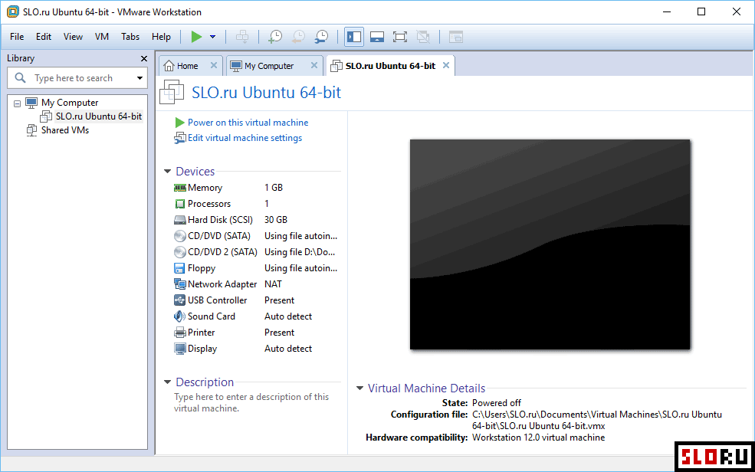Screen dimensions: 755x472
Task: Click the revert to snapshot toolbar icon
Action: point(298,37)
